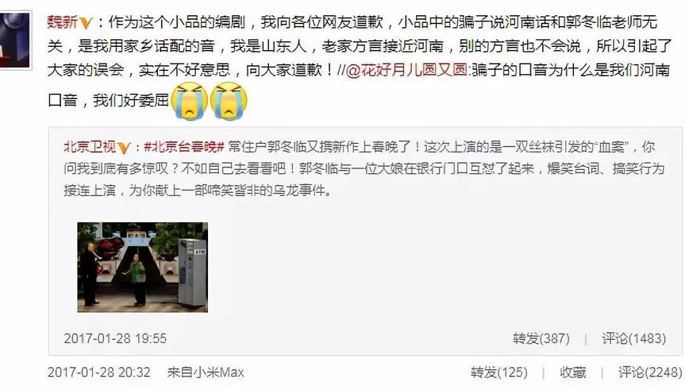The width and height of the screenshot is (685, 390).
Task: View 转发(387) reposts of original post
Action: pos(541,339)
